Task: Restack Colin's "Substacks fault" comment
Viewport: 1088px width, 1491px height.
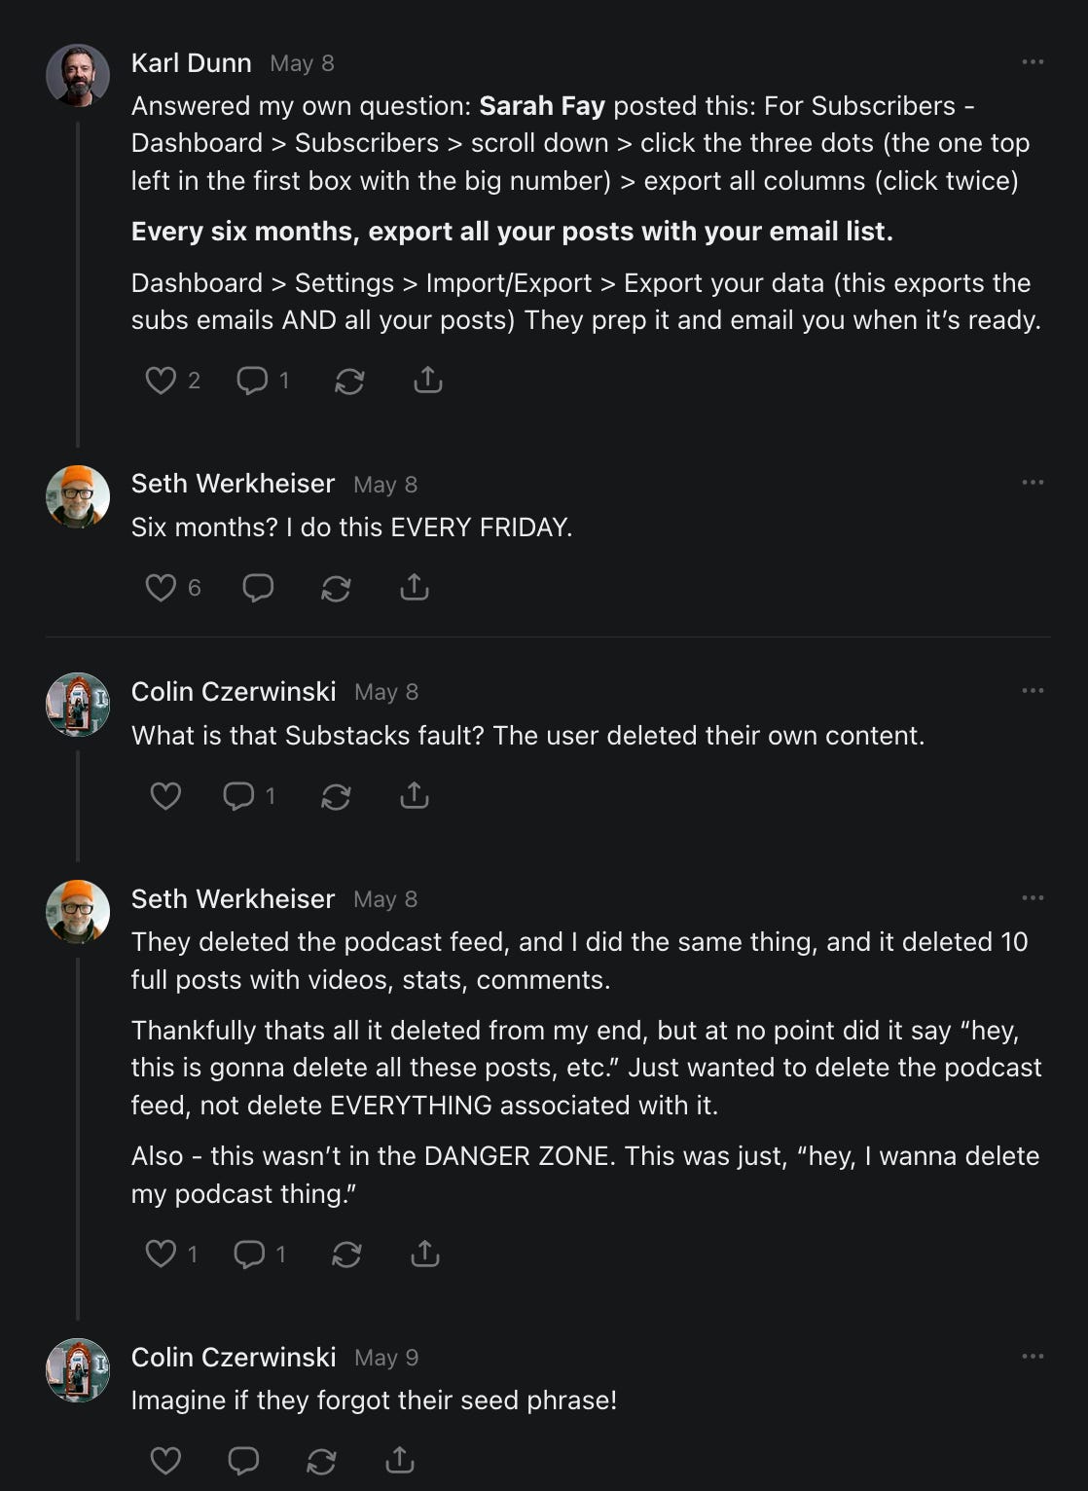Action: (x=336, y=797)
